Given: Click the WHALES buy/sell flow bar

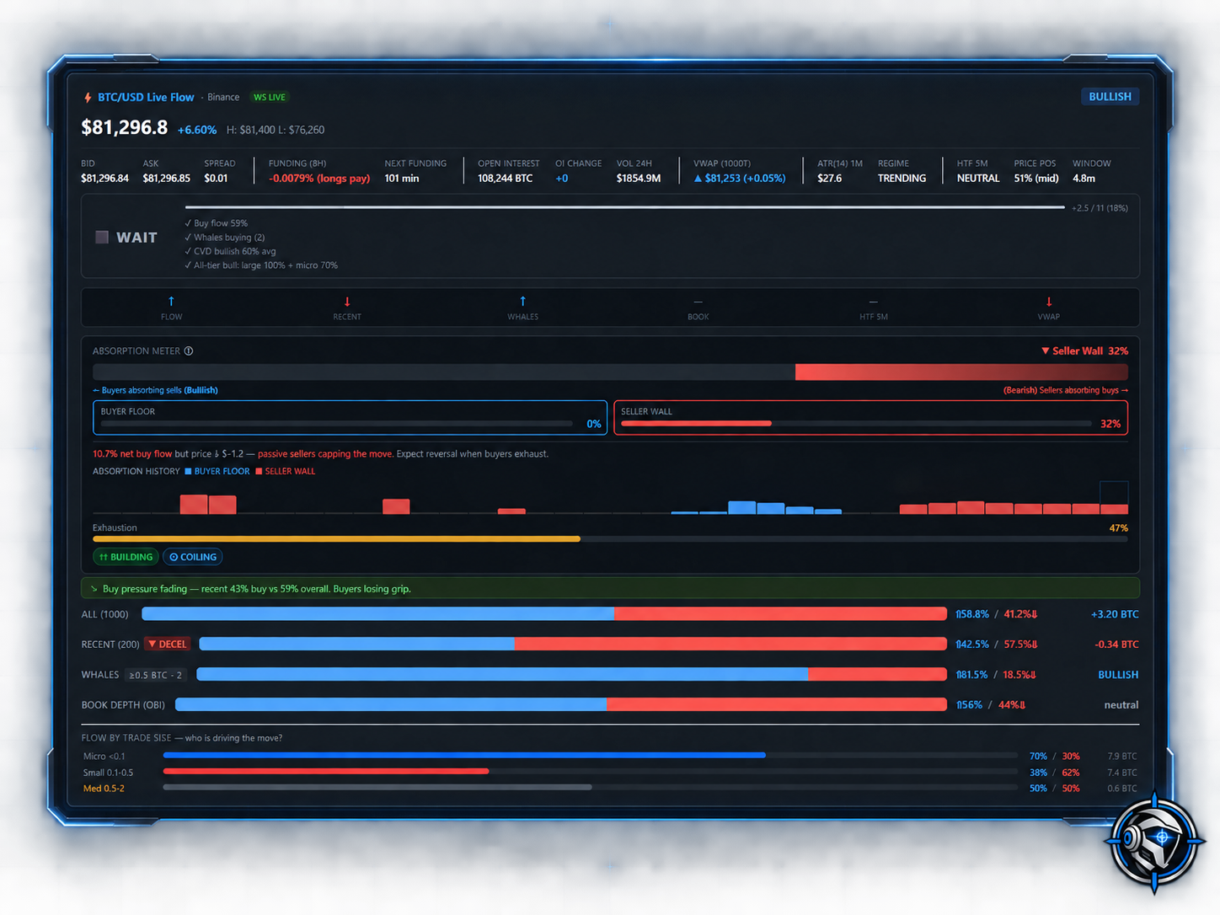Looking at the screenshot, I should point(571,675).
